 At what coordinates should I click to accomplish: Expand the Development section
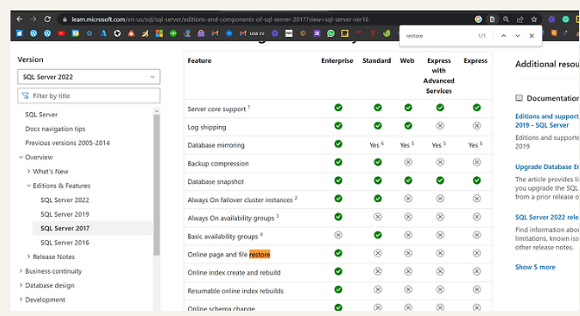pos(21,299)
